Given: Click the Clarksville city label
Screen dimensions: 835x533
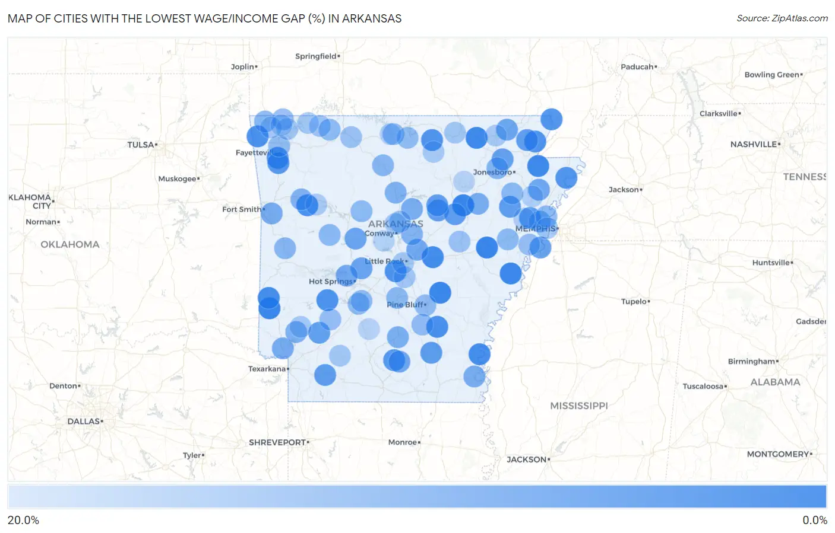Looking at the screenshot, I should coord(719,114).
